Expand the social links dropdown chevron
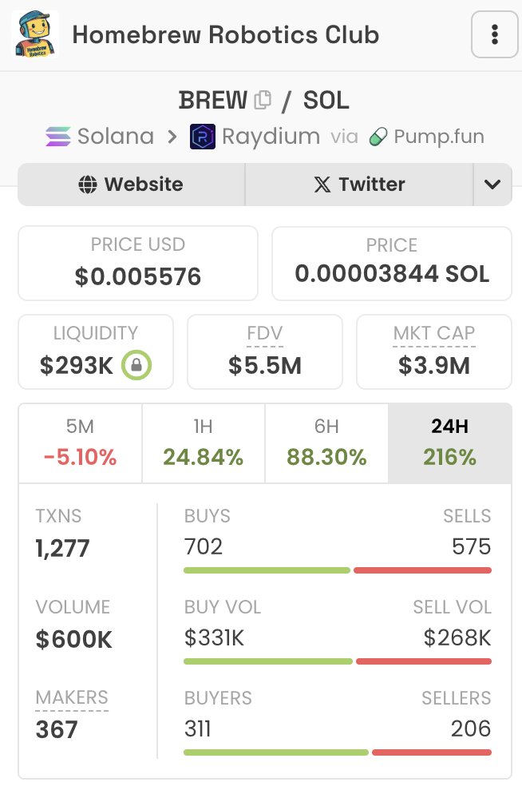The height and width of the screenshot is (786, 522). [x=492, y=185]
